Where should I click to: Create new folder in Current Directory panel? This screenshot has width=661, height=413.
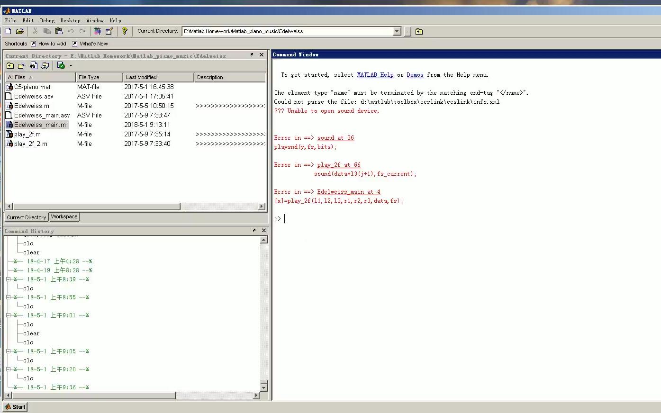pyautogui.click(x=21, y=65)
